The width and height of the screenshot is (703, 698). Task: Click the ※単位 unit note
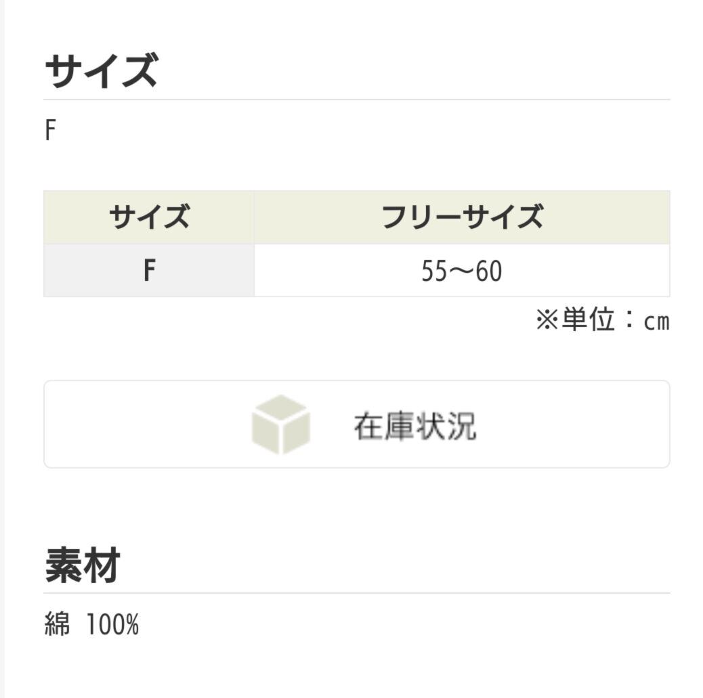(602, 320)
